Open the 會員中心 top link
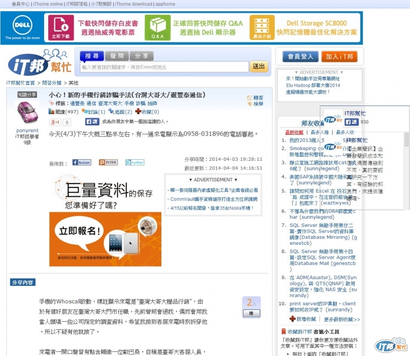Viewport: 410px width, 356px height. [20, 4]
